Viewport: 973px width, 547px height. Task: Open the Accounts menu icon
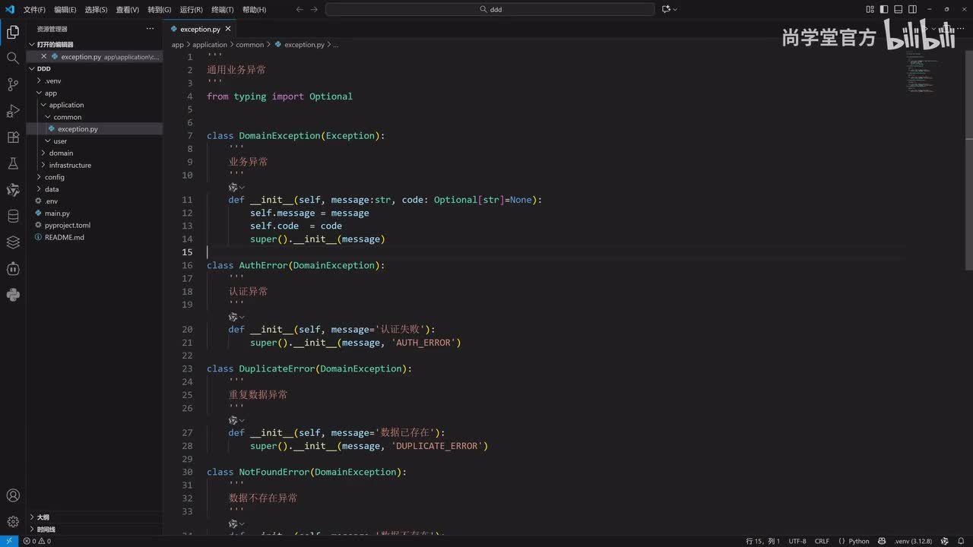[x=13, y=495]
